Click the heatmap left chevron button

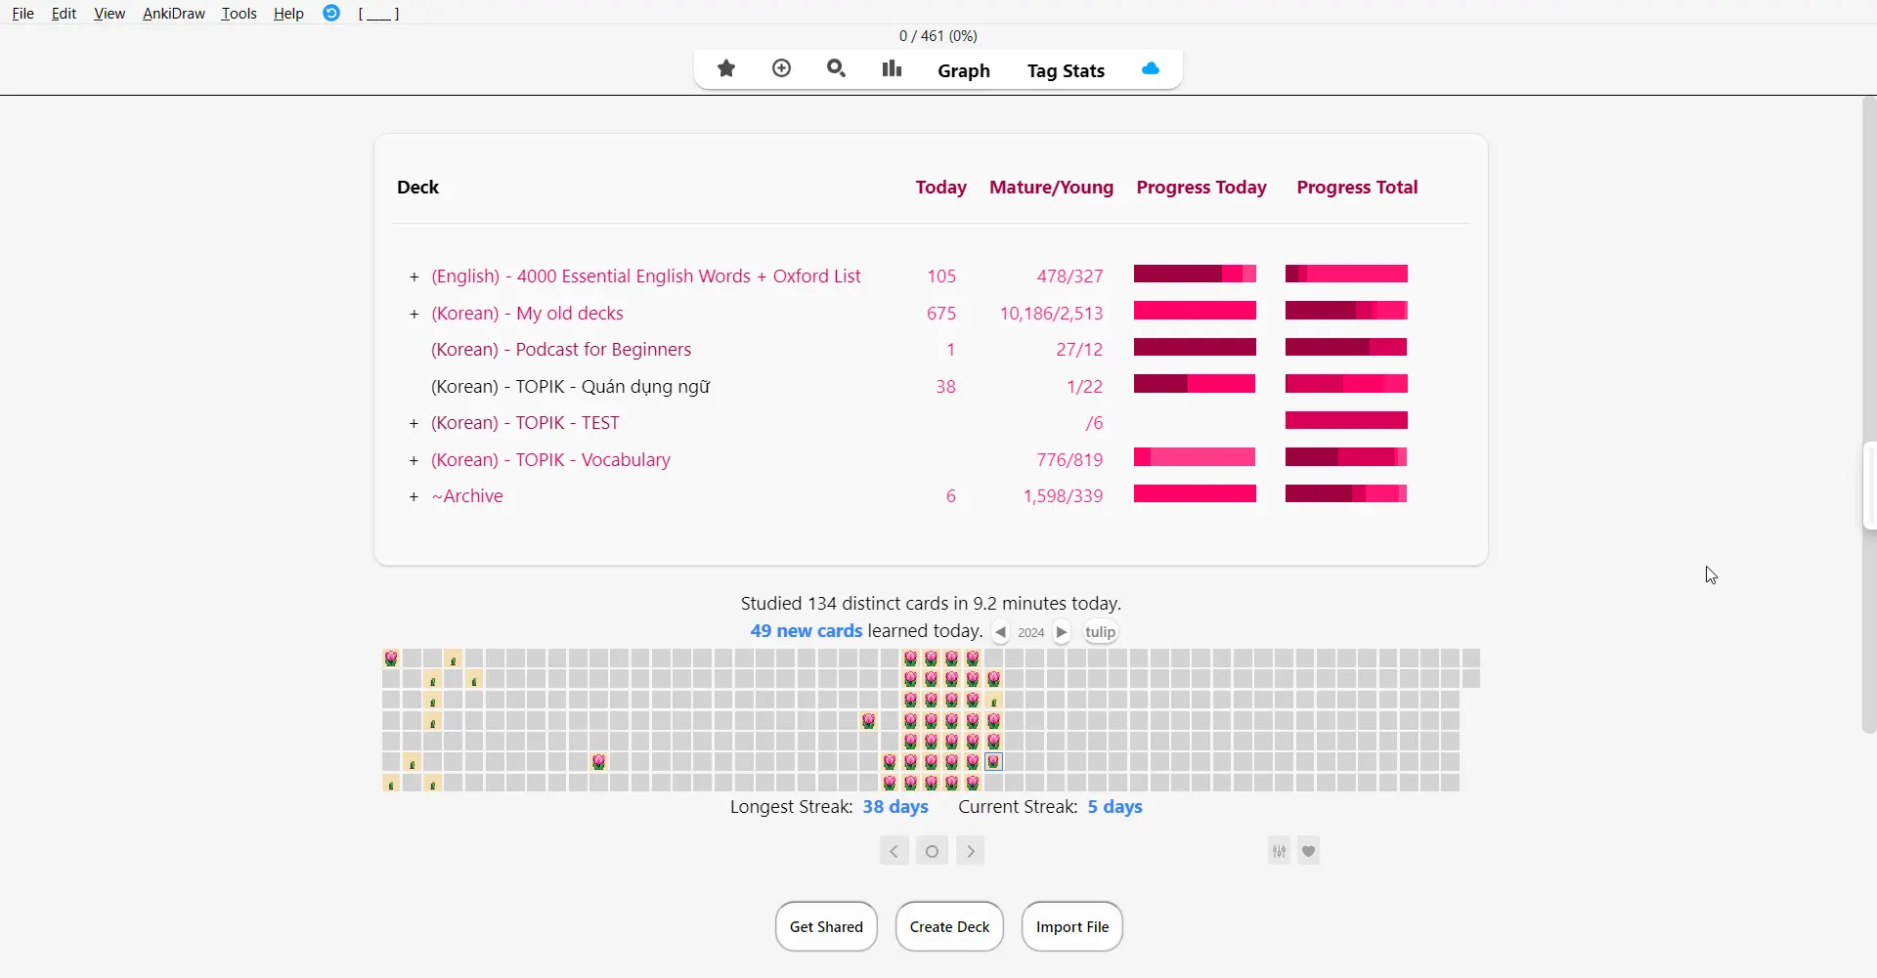[x=894, y=851]
